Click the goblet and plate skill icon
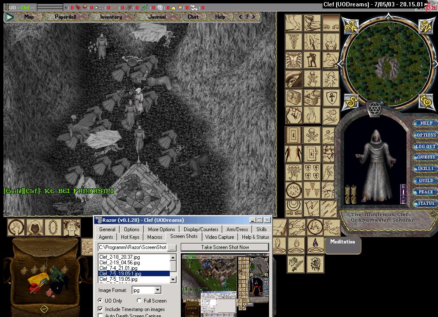438x317 pixels. (x=312, y=23)
